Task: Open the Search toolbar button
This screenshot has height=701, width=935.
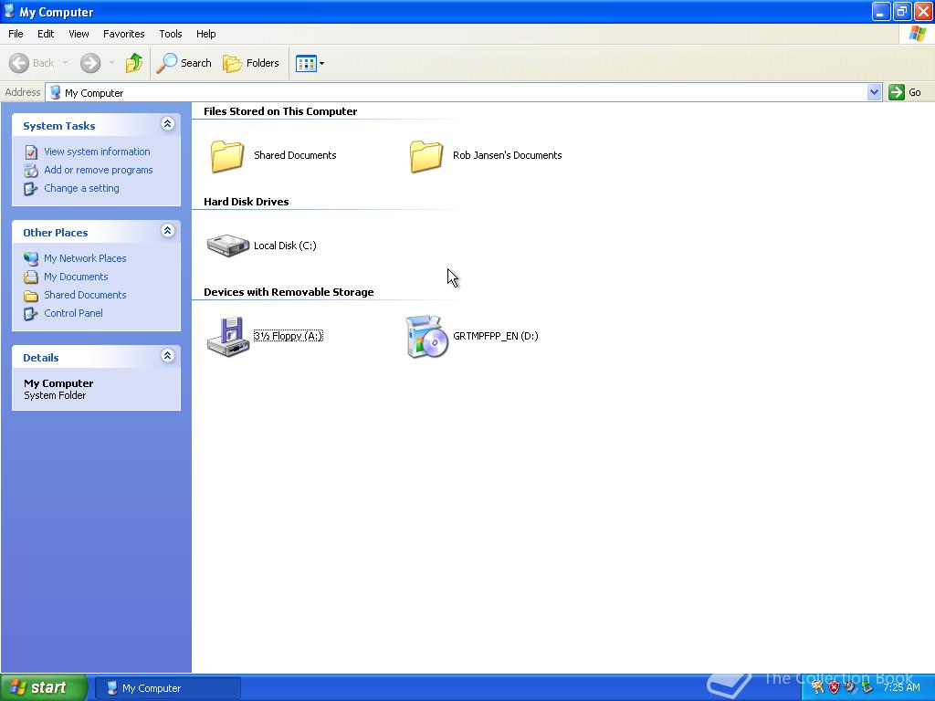Action: coord(184,63)
